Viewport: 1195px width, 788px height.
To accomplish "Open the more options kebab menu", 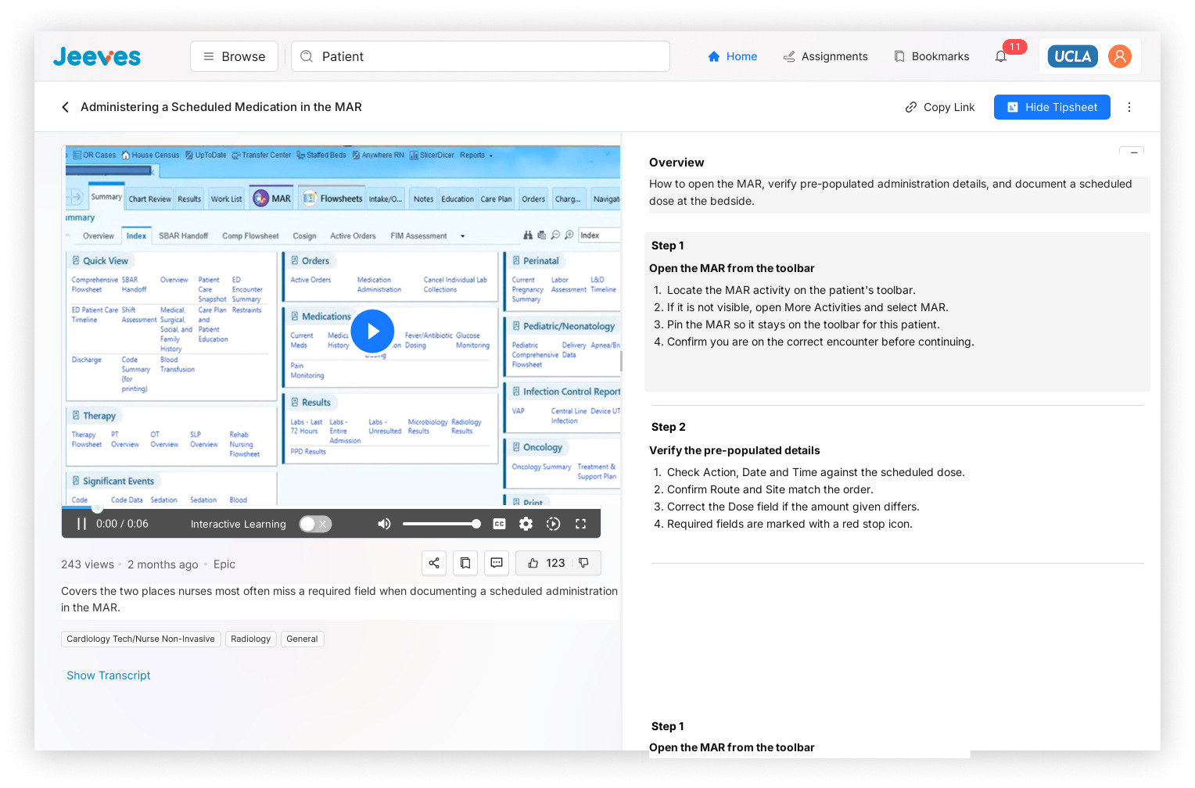I will pos(1129,107).
